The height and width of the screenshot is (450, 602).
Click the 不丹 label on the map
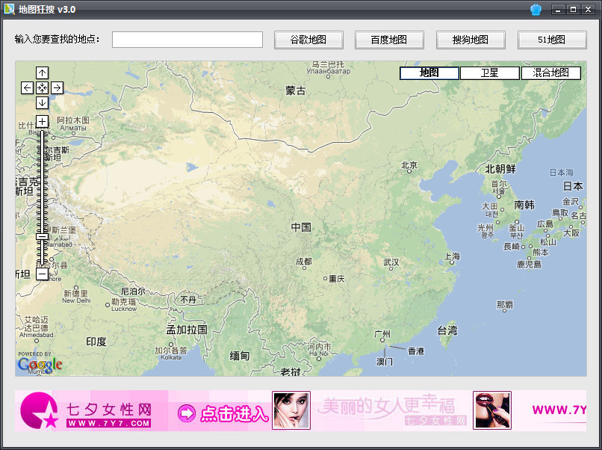click(188, 299)
